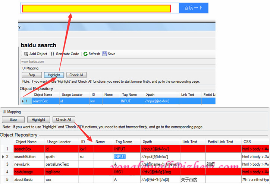Click the yellow highlighted Baidu search box
The width and height of the screenshot is (270, 184).
click(x=97, y=9)
